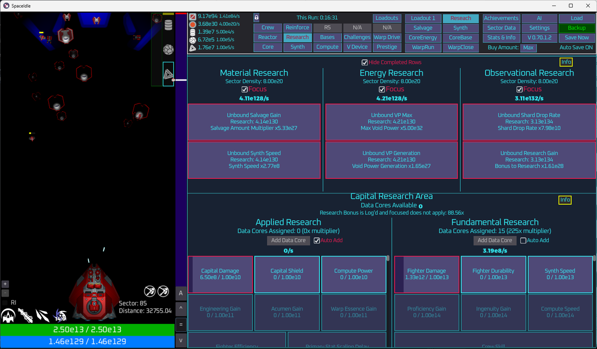Enable Fundamental Research Auto Add checkbox

[523, 240]
